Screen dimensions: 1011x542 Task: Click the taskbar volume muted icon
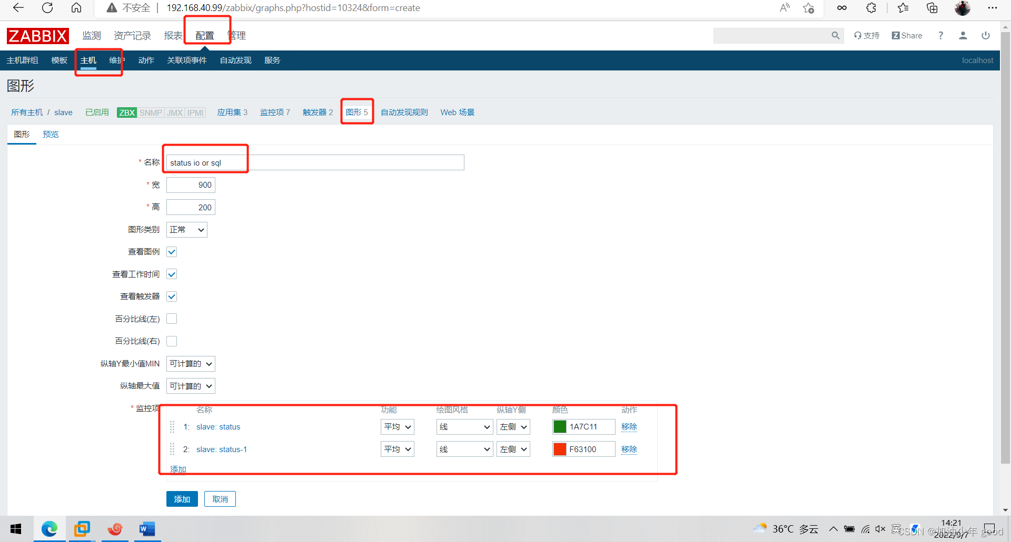click(x=880, y=529)
